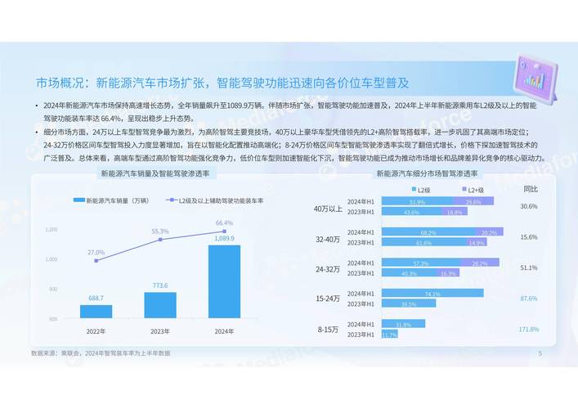Click the 171.8% year-over-year value
This screenshot has height=409, width=578.
point(529,329)
